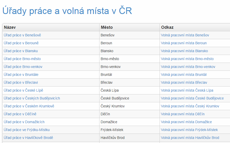
Task: Open Úřad práce v Českých Budějovicích
Action: [x=32, y=98]
